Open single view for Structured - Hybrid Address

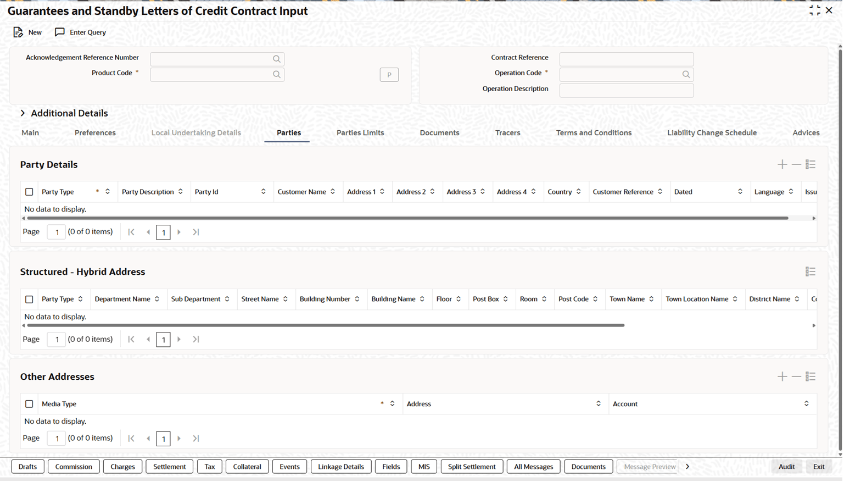point(811,272)
